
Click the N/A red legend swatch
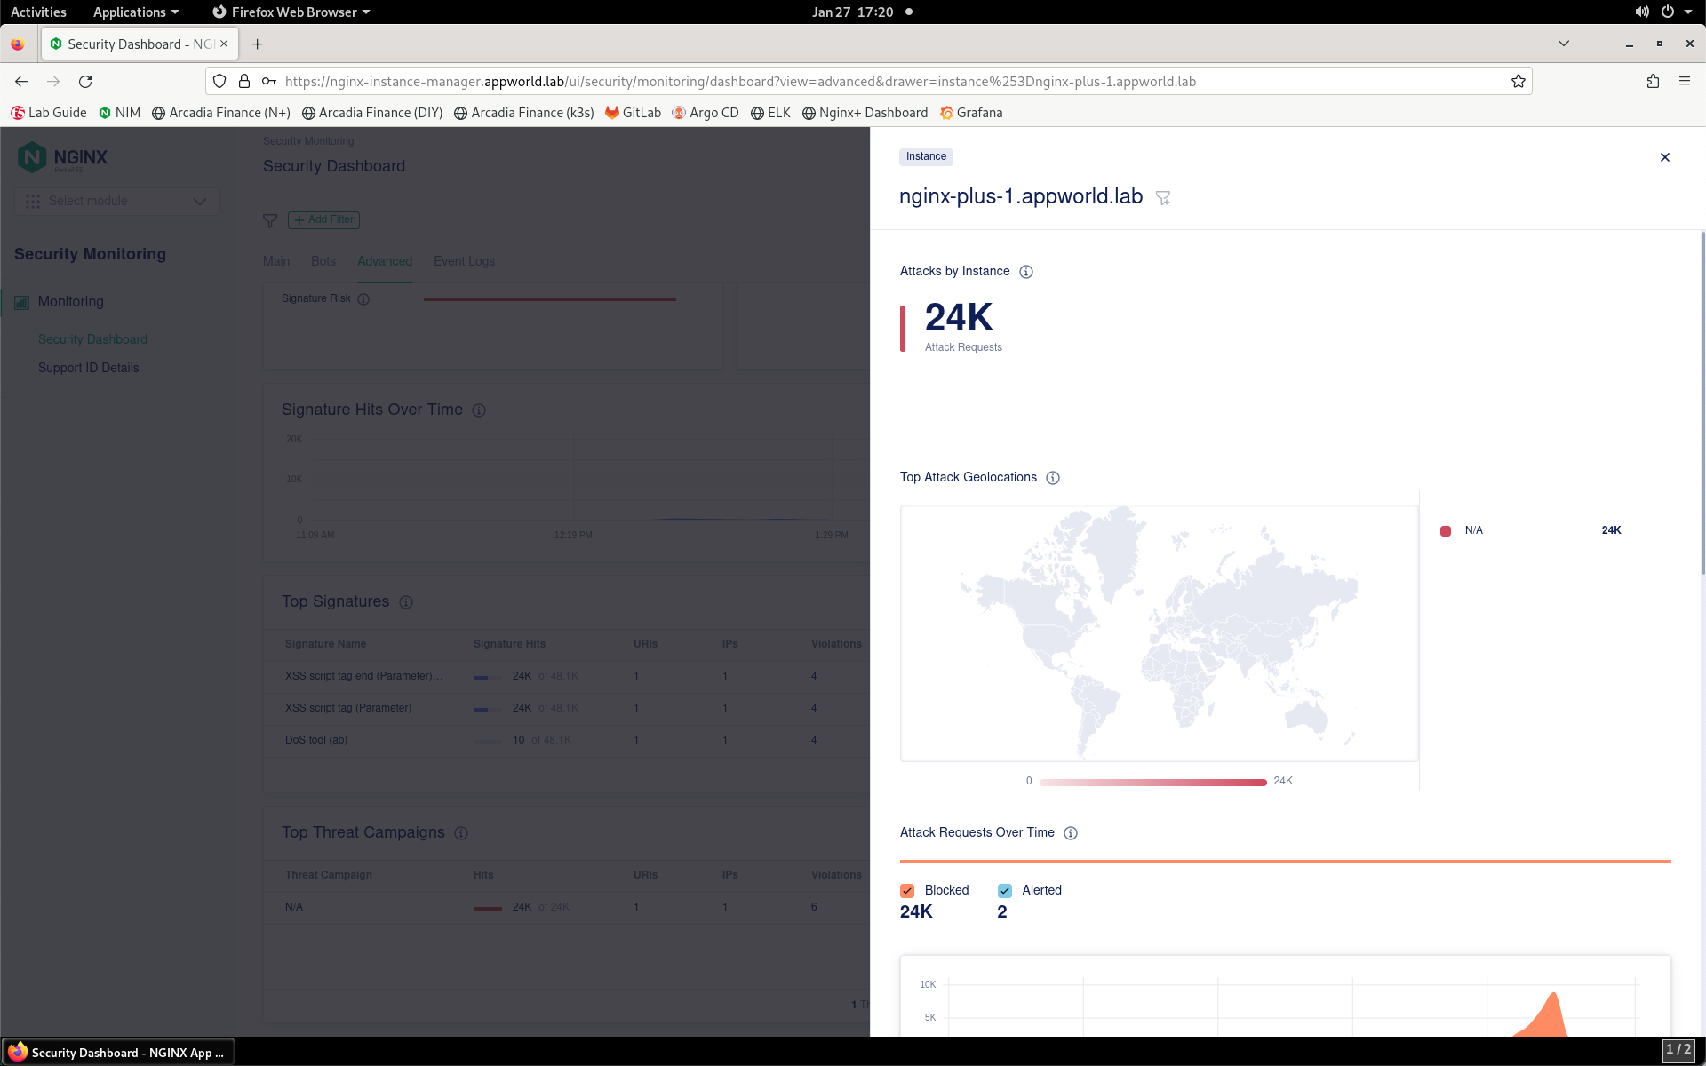pos(1446,531)
